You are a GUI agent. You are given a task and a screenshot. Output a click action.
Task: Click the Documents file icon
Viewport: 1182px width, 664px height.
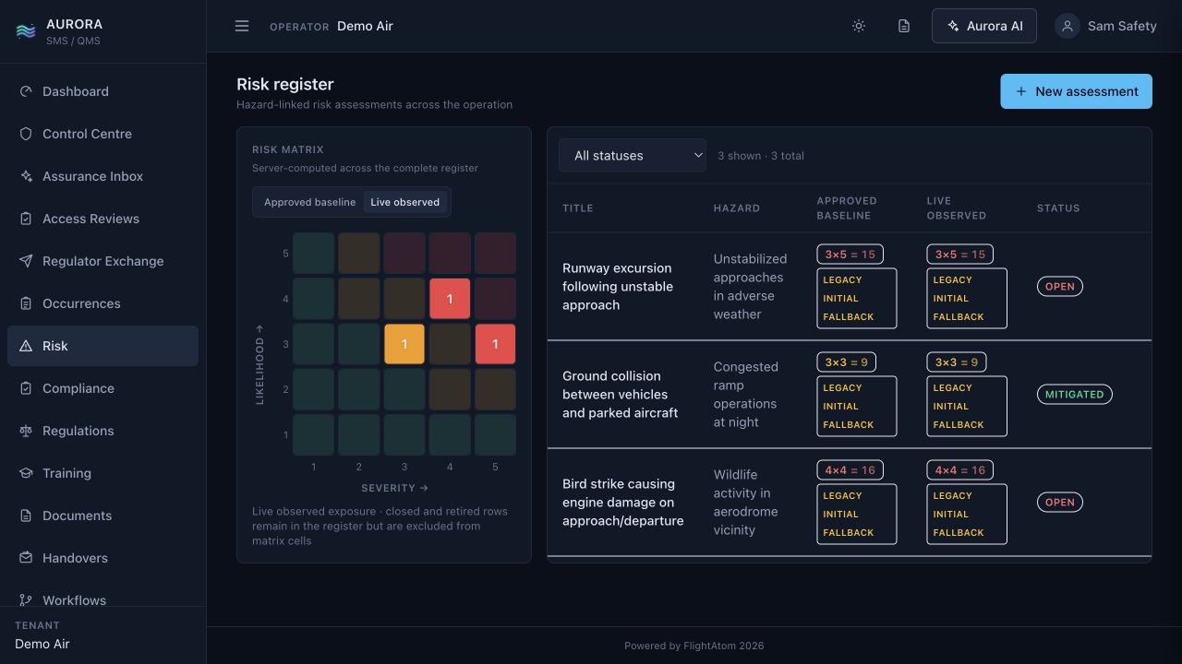tap(26, 516)
